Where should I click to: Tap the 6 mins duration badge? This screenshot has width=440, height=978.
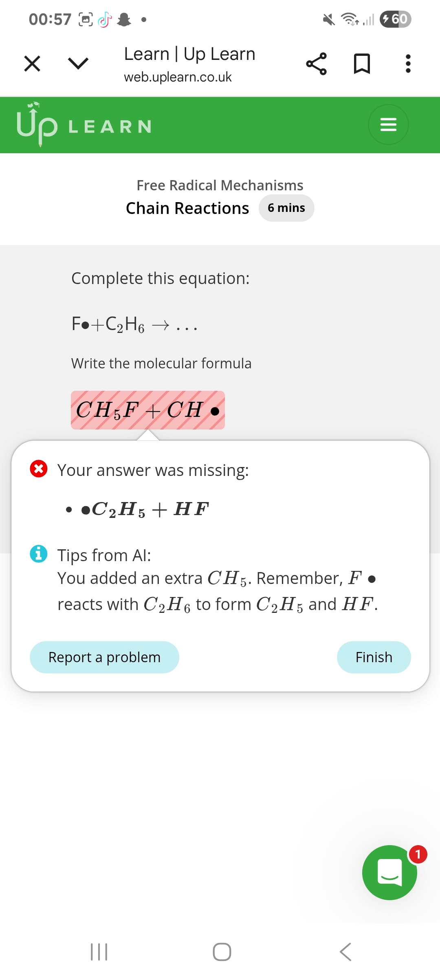click(286, 208)
